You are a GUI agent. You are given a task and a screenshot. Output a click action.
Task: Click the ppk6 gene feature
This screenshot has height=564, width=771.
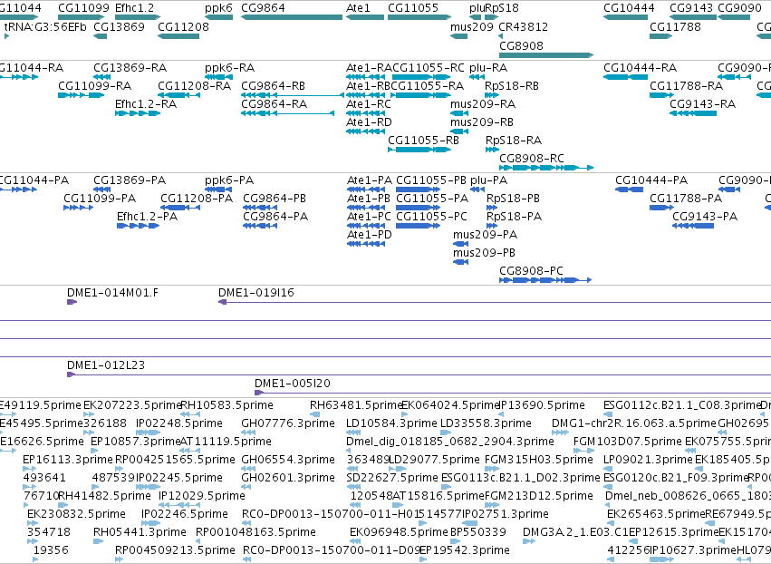point(219,17)
